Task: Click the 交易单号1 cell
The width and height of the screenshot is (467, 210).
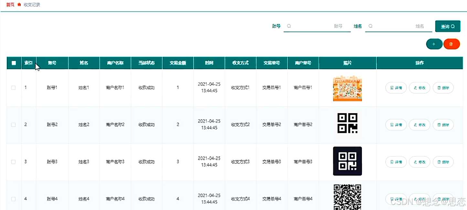Action: click(x=272, y=88)
